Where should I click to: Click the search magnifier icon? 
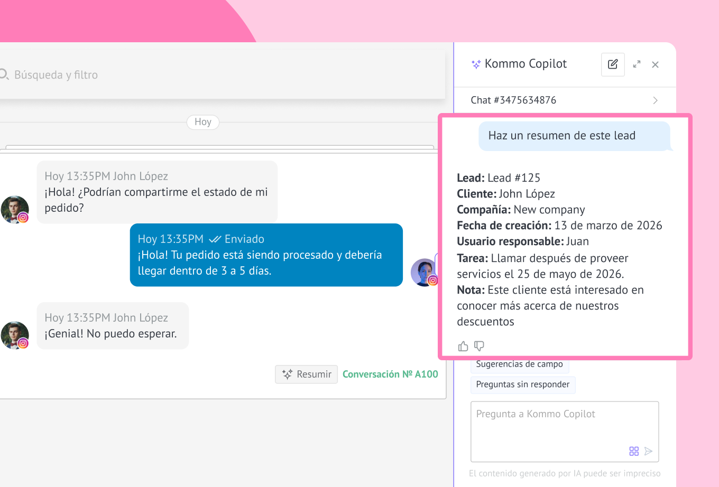pos(4,74)
